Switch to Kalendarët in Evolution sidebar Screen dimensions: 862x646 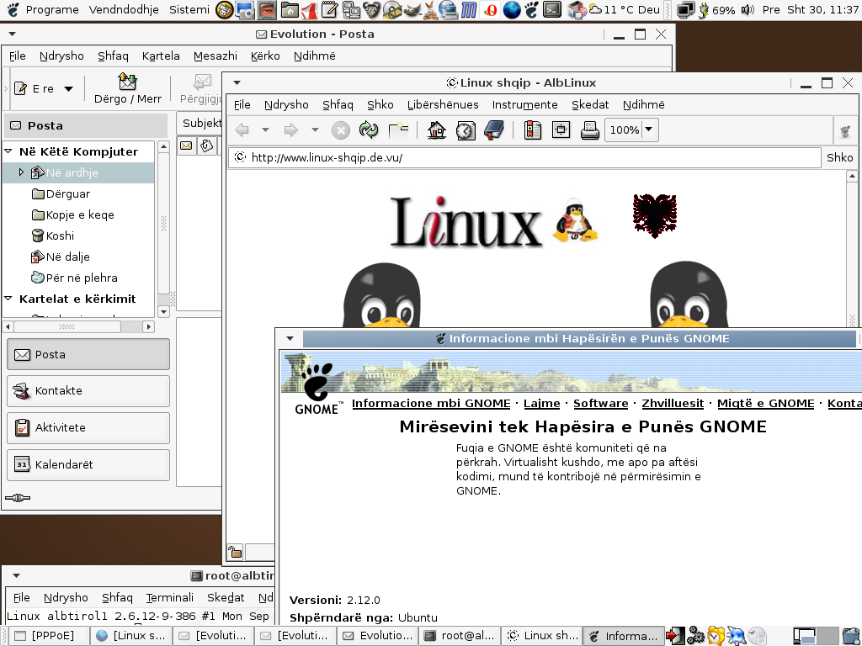[x=88, y=464]
